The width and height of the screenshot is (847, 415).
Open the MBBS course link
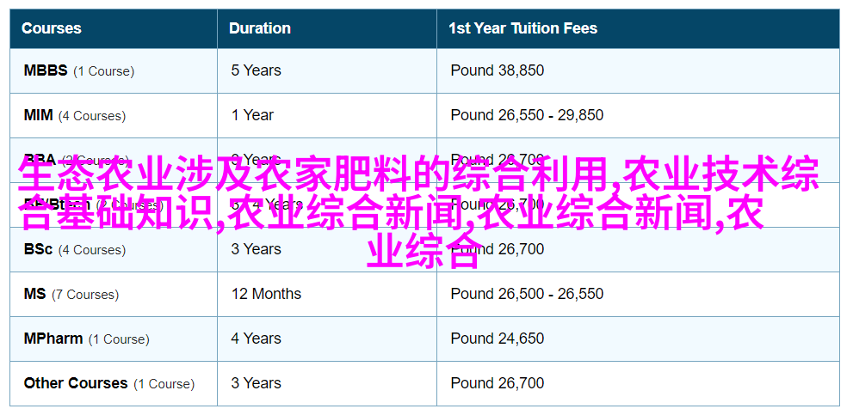coord(46,70)
